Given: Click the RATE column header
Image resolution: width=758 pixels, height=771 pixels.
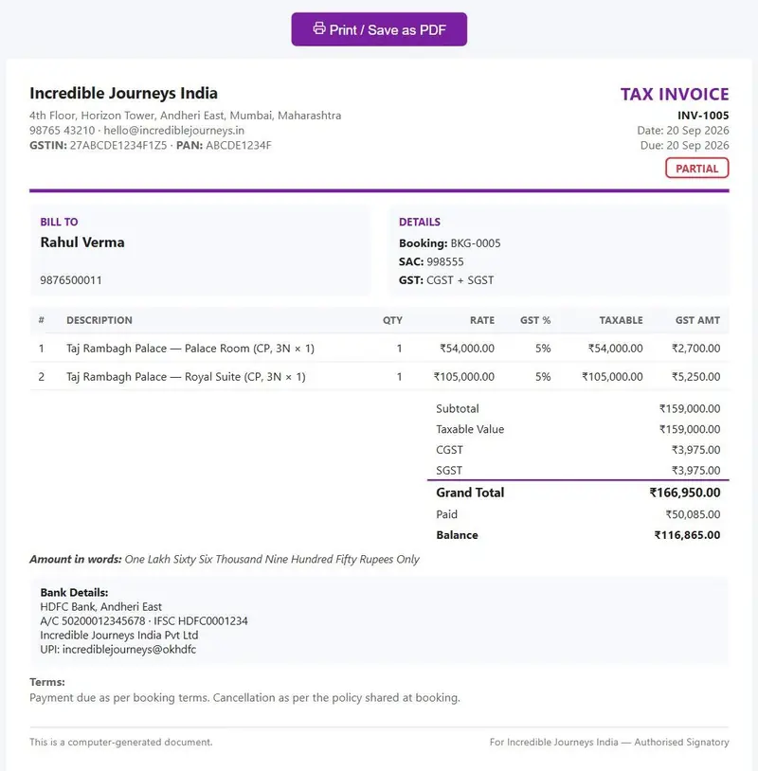Looking at the screenshot, I should tap(482, 320).
